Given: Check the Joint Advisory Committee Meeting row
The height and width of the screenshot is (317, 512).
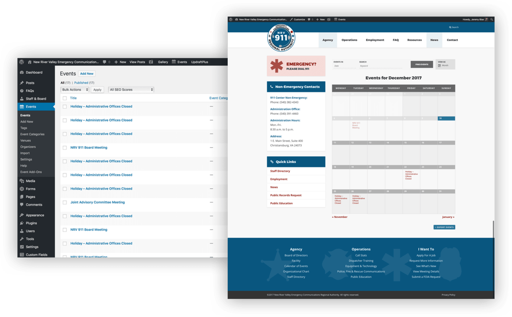Looking at the screenshot, I should click(64, 202).
